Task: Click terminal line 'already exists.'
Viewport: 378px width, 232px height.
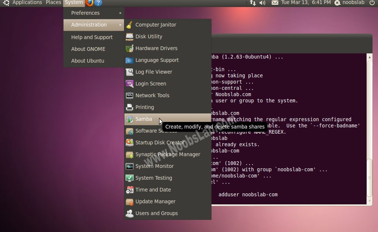Action: (x=237, y=144)
